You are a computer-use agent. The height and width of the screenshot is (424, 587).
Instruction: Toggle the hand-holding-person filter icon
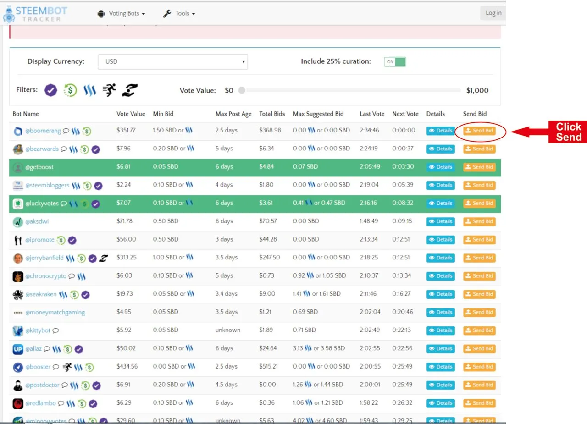(130, 90)
